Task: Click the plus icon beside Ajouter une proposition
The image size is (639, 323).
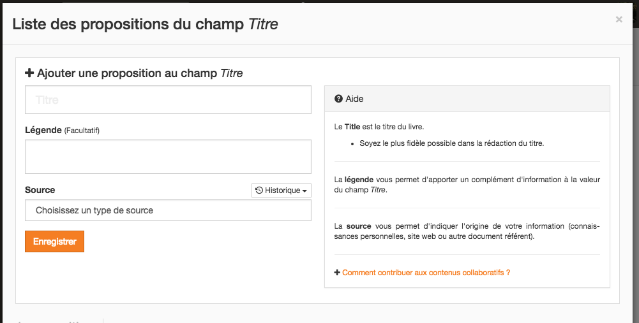Action: pos(29,73)
